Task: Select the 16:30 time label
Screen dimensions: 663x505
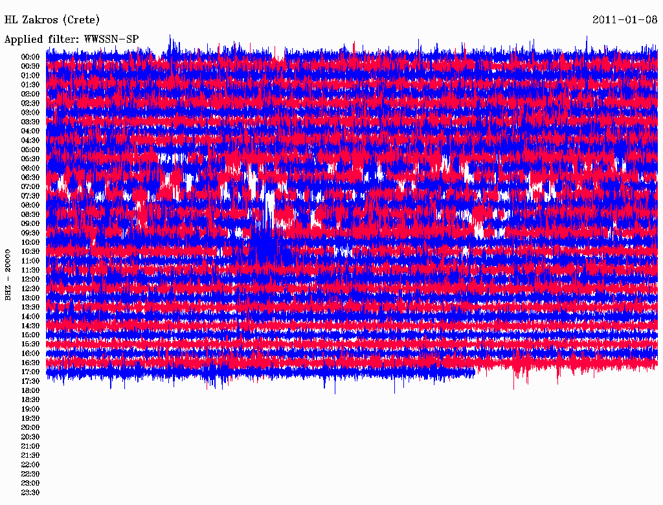Action: (x=30, y=363)
